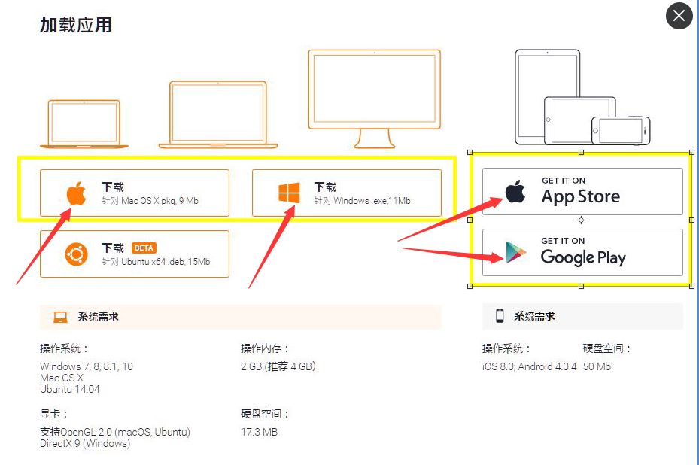This screenshot has height=465, width=699.
Task: Click the orange Apple logo icon
Action: tap(76, 193)
